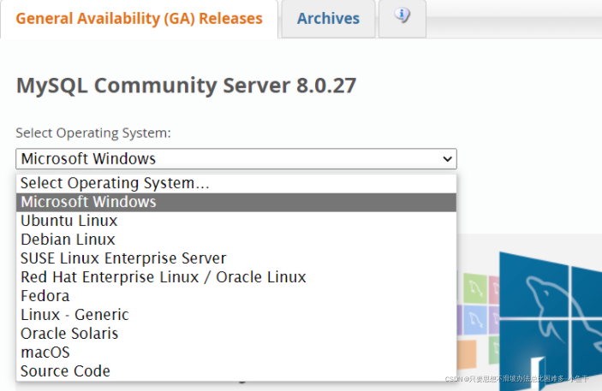The height and width of the screenshot is (391, 602).
Task: Select Microsoft Windows option in list
Action: 236,202
